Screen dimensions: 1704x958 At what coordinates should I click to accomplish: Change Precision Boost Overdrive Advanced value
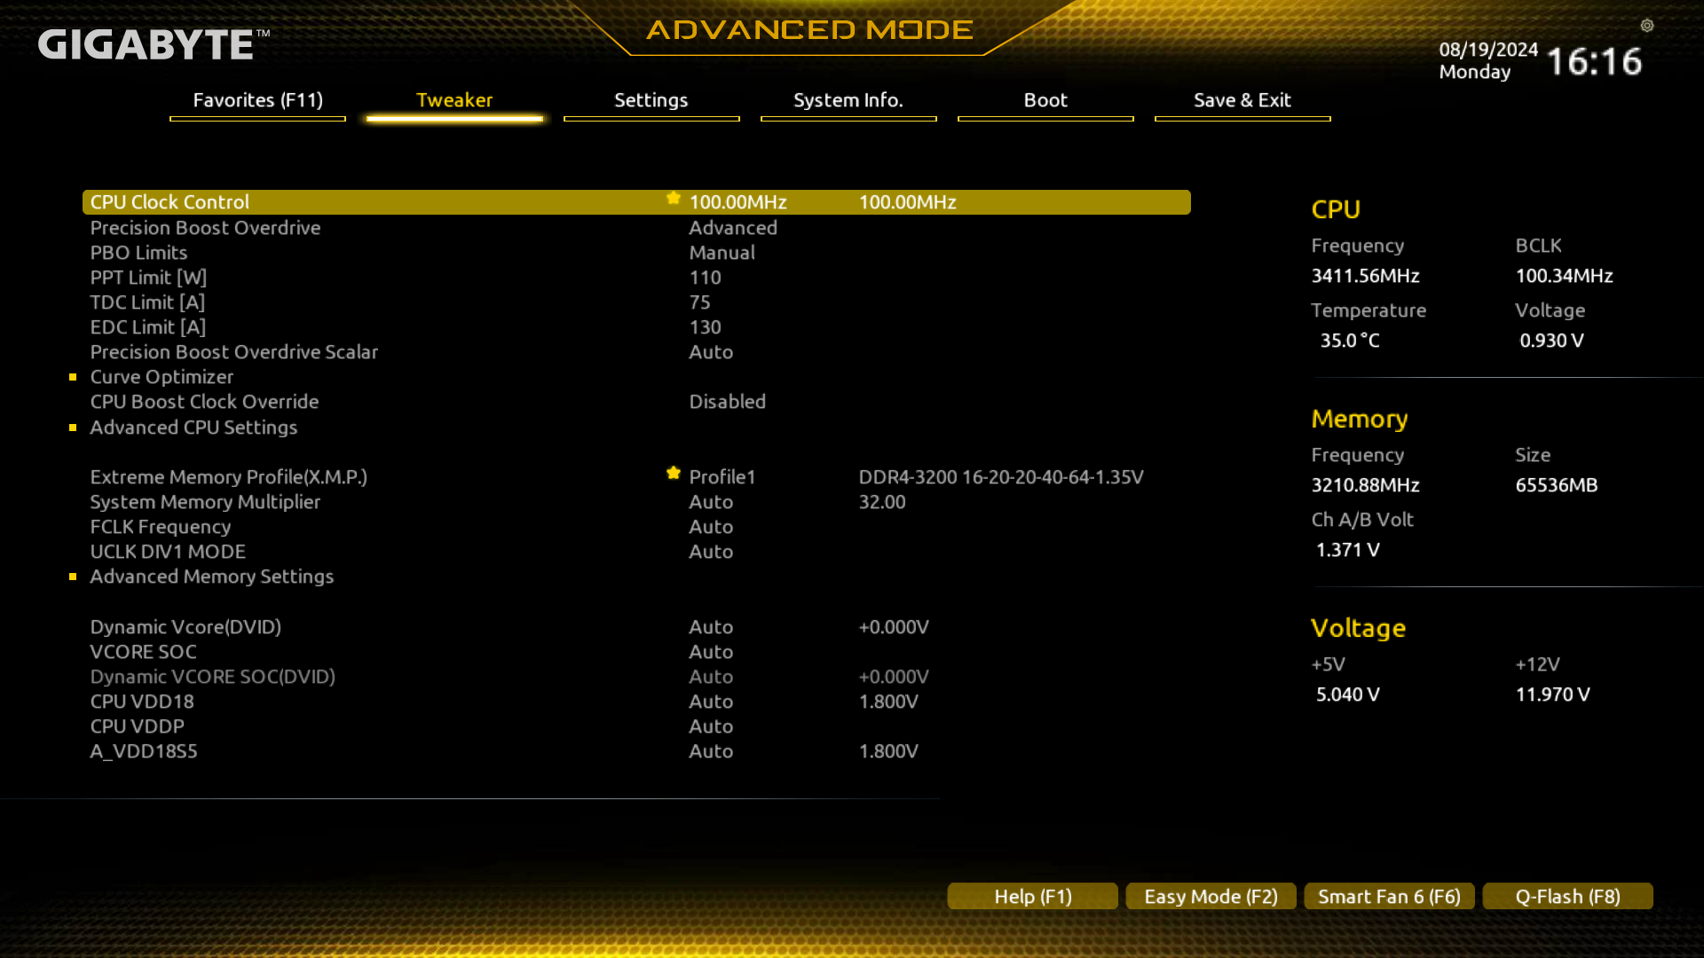pos(733,228)
